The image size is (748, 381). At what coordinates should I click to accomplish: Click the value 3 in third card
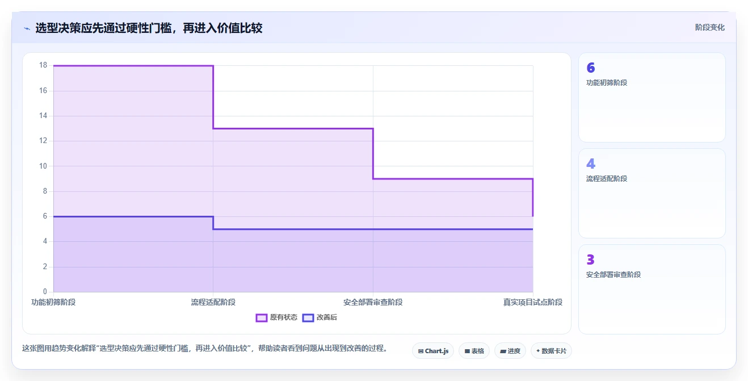coord(591,260)
